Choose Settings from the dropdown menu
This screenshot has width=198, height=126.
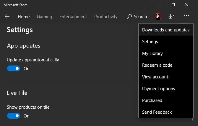point(150,42)
